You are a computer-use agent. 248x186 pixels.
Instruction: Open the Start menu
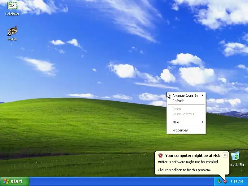point(15,181)
